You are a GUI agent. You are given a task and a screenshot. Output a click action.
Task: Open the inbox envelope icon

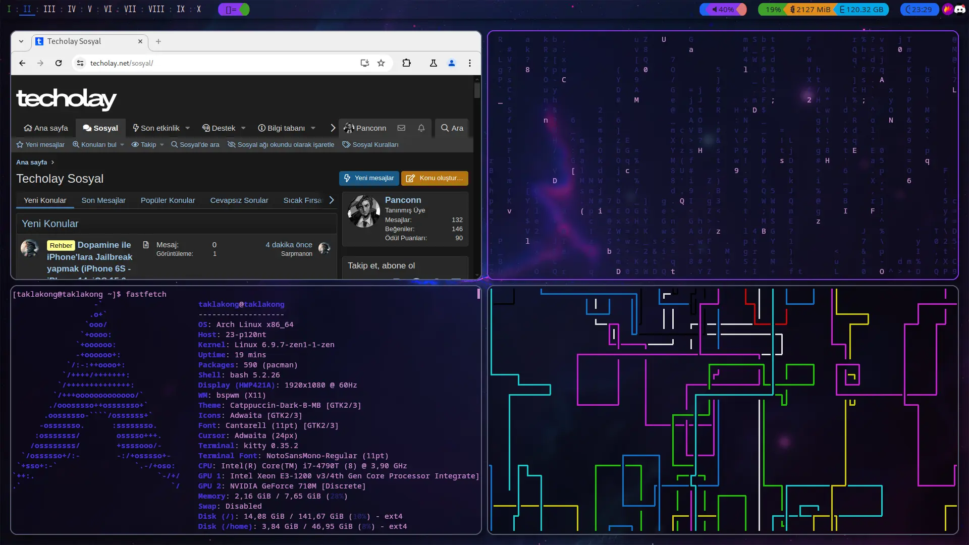pos(401,128)
